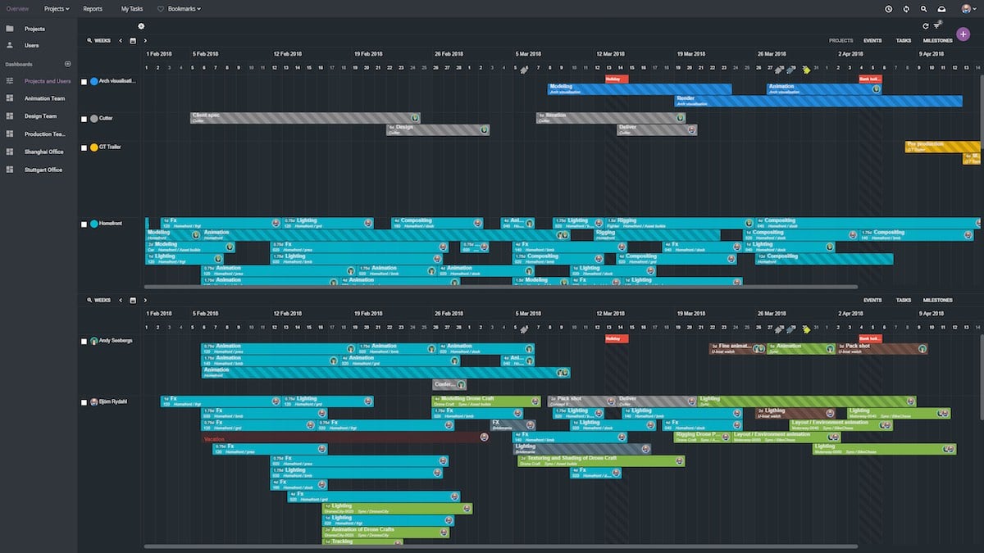
Task: Click the purple add button
Action: (963, 34)
